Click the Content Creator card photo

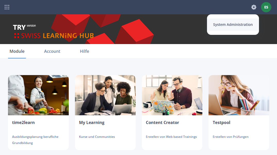point(172,95)
